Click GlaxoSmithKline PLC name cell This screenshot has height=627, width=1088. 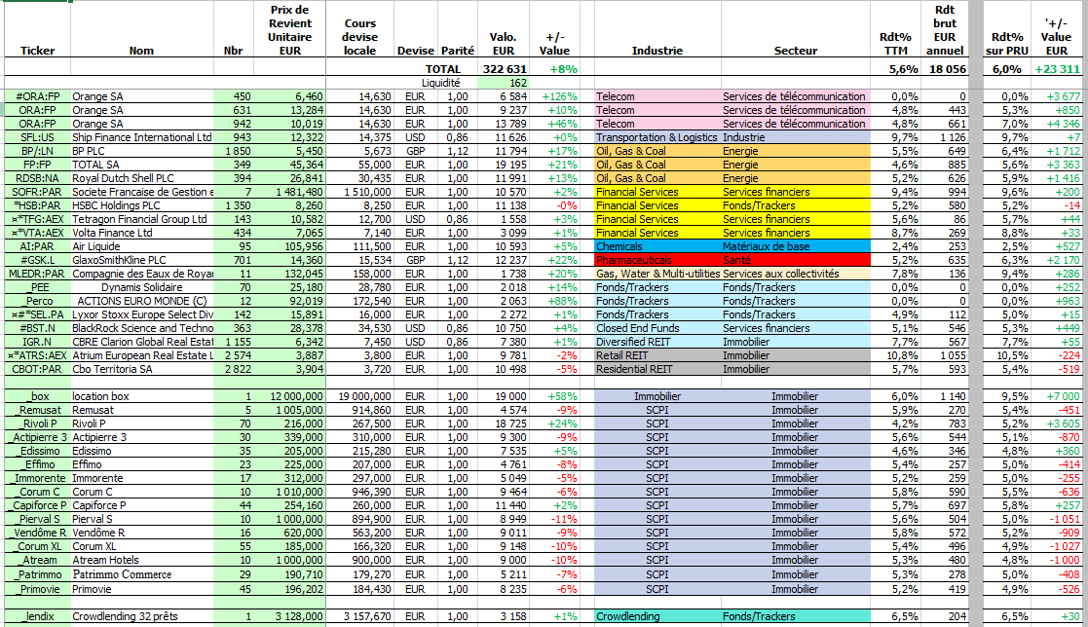coord(141,260)
